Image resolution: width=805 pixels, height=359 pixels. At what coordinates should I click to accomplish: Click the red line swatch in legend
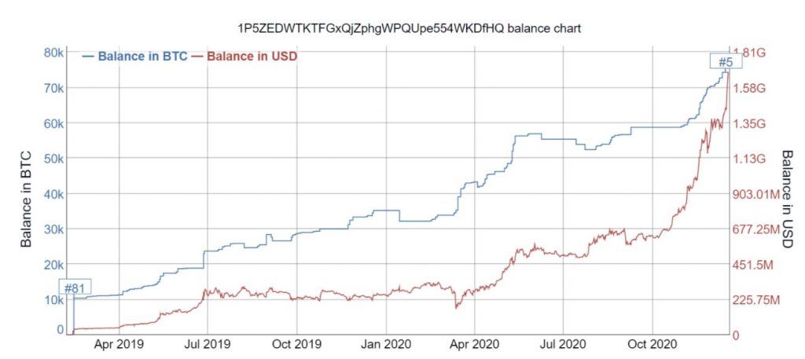197,57
